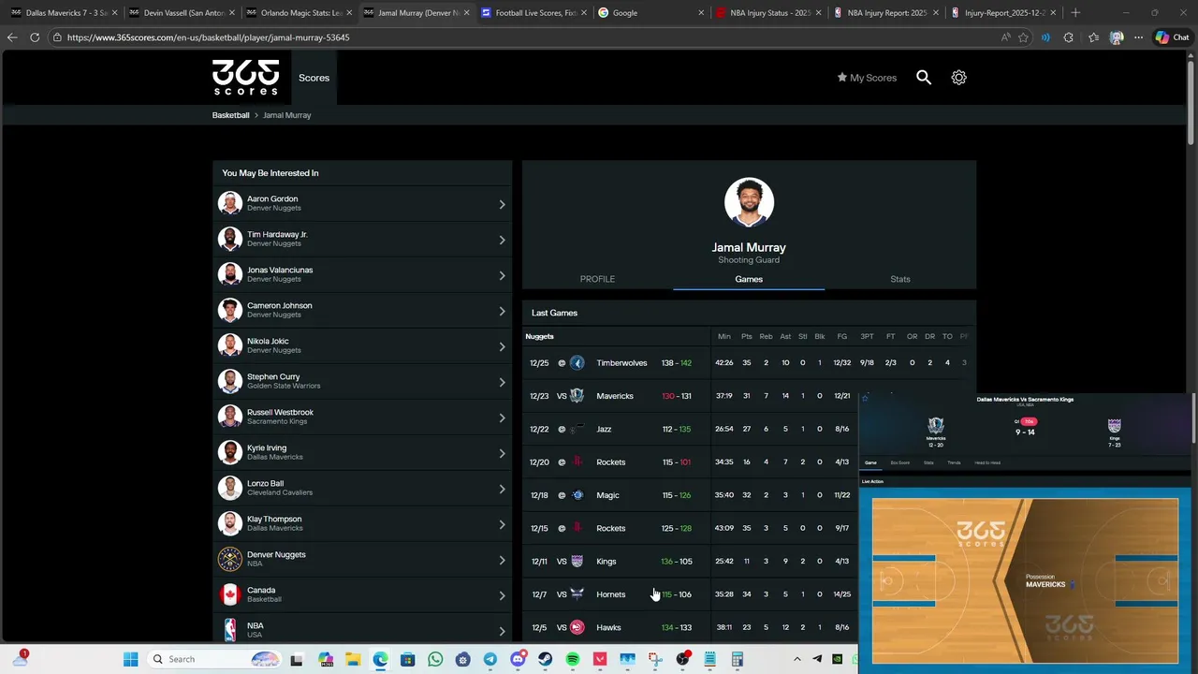Click the Canada flag icon
1198x674 pixels.
229,594
